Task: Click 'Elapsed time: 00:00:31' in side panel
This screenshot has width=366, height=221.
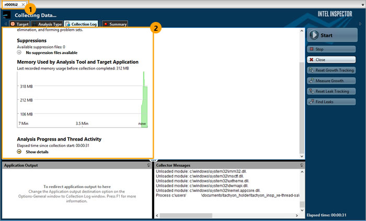Action: coord(327,215)
